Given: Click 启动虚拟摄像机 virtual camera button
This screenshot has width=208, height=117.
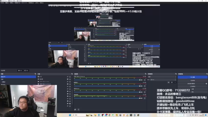Looking at the screenshot, I should pyautogui.click(x=191, y=83).
